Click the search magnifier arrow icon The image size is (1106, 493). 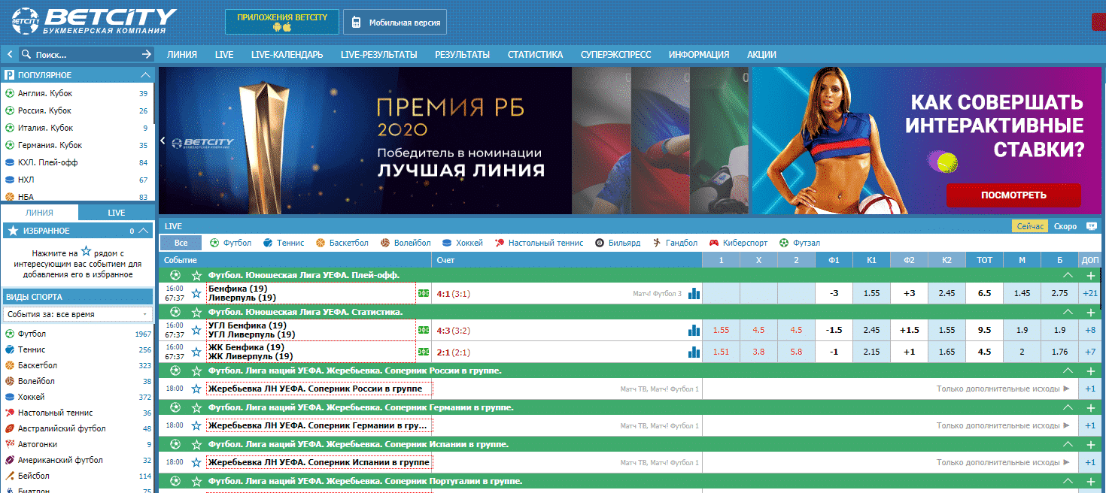(145, 54)
